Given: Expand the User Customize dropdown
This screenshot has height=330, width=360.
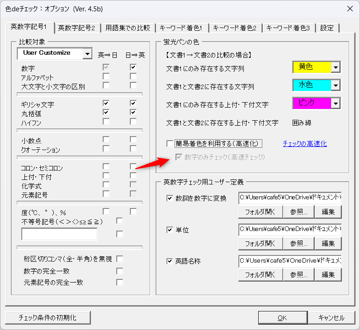Looking at the screenshot, I should point(87,54).
